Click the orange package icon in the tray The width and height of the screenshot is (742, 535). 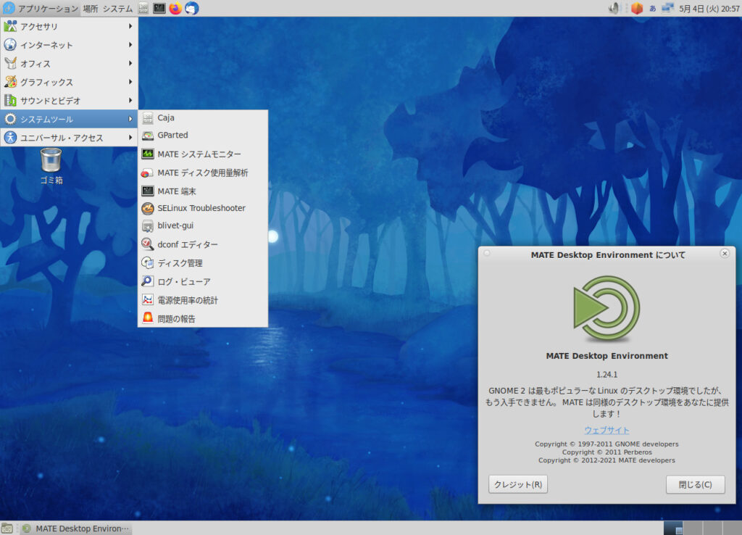pyautogui.click(x=637, y=8)
